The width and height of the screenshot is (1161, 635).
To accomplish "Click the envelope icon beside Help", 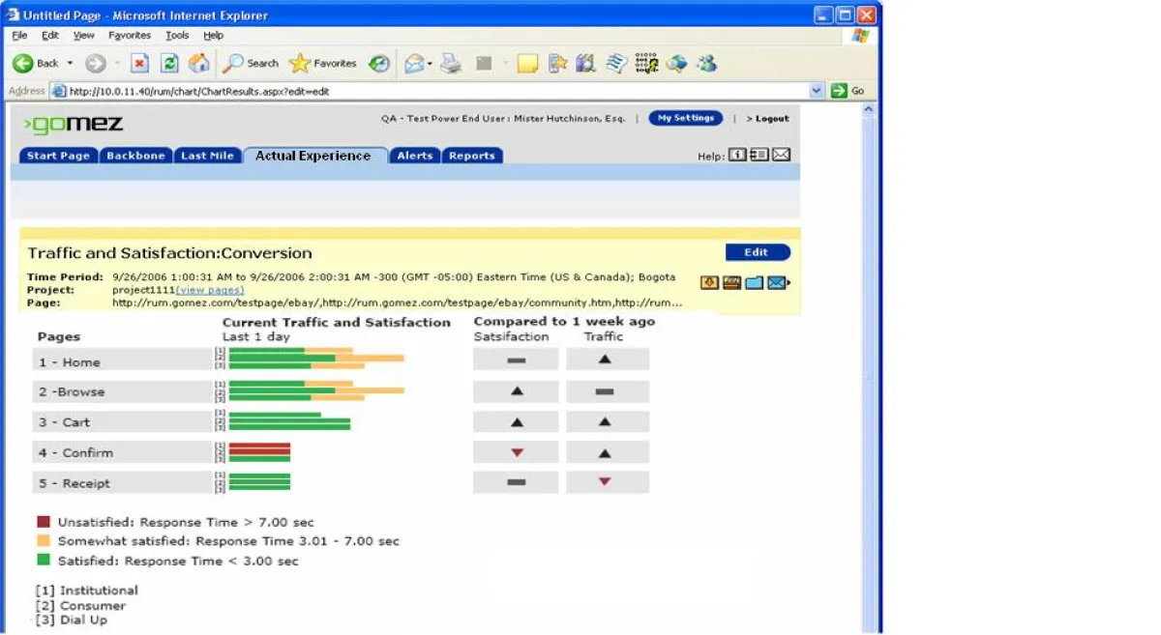I will pos(780,156).
